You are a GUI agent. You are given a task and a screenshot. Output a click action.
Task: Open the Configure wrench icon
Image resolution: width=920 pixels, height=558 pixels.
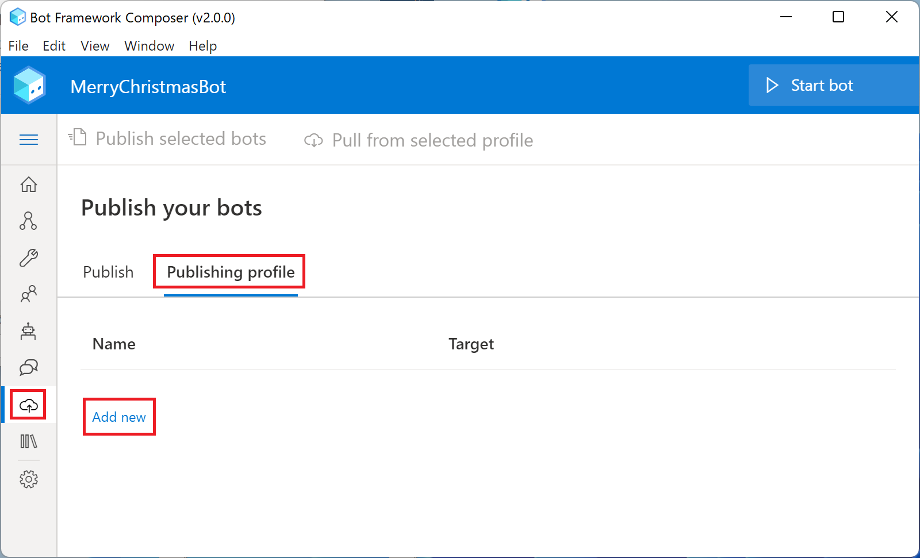pos(28,257)
